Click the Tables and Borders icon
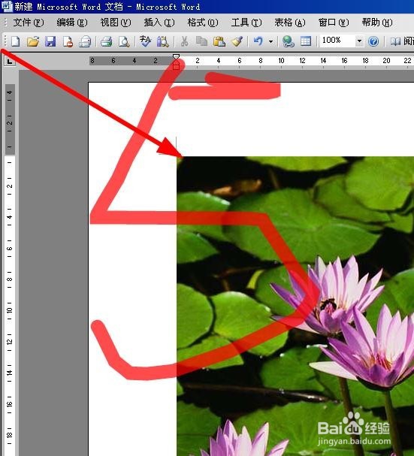This screenshot has height=456, width=414. (x=306, y=41)
